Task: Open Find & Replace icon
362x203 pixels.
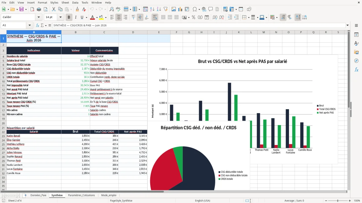Action: 112,9
